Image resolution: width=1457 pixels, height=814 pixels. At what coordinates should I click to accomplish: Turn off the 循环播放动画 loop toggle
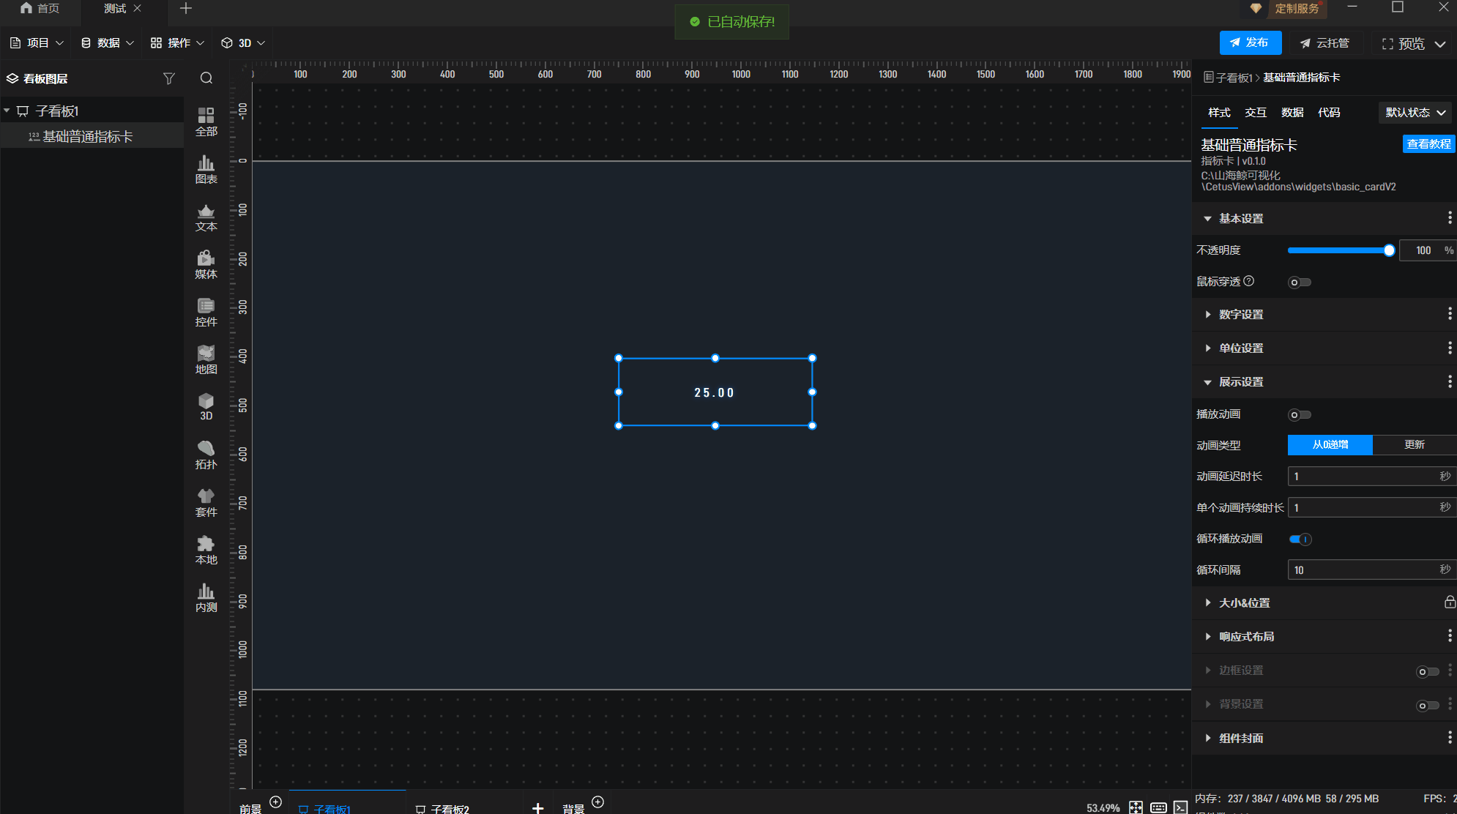(1300, 539)
